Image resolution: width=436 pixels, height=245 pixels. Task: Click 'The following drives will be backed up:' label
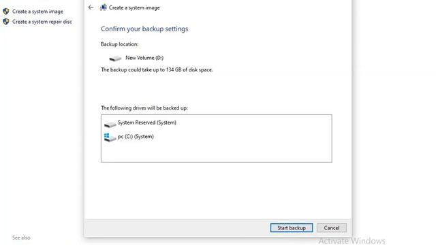point(144,108)
